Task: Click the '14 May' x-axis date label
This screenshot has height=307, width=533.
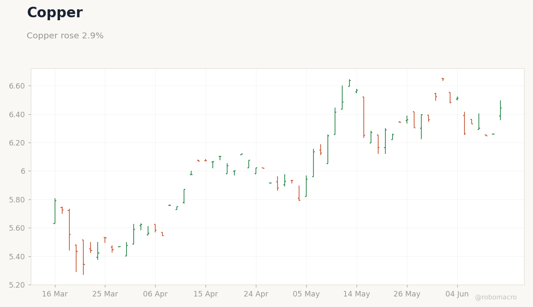Action: (x=357, y=294)
